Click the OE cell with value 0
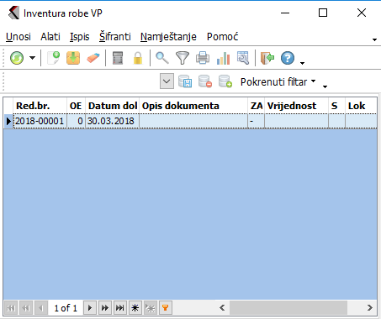The height and width of the screenshot is (319, 381). click(76, 121)
